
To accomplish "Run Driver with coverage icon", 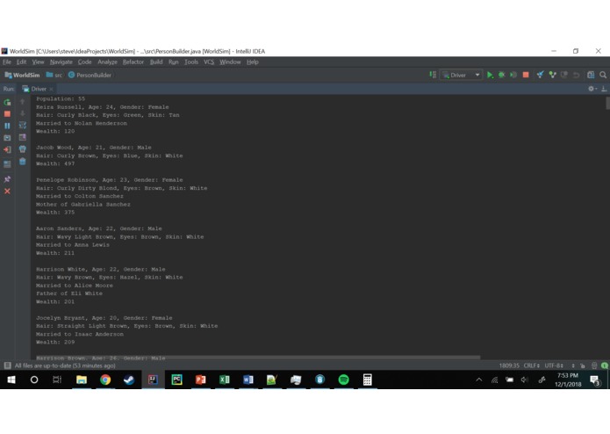I will coord(513,75).
